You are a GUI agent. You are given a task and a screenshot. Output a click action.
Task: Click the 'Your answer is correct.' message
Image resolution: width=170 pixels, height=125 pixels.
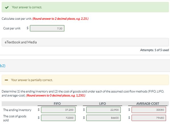tap(27, 7)
